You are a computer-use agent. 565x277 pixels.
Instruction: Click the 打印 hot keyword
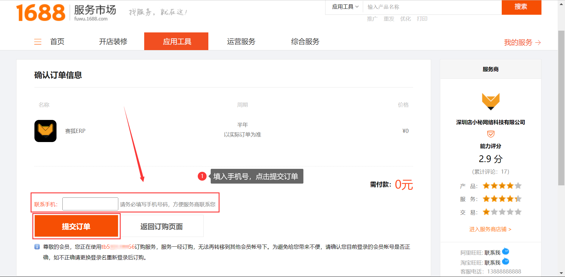(x=422, y=19)
